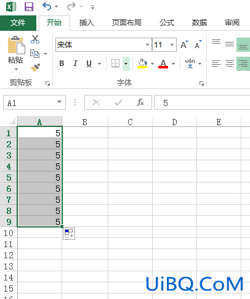Open the Name Box dropdown arrow
This screenshot has height=299, width=250.
point(59,102)
